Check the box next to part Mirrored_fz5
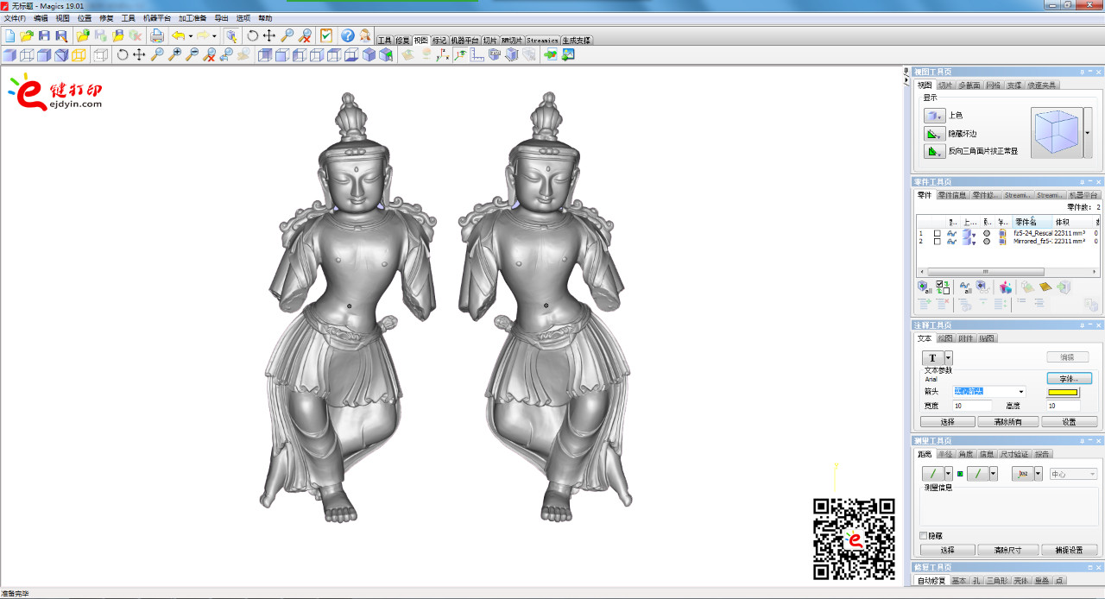The image size is (1105, 599). [x=938, y=242]
